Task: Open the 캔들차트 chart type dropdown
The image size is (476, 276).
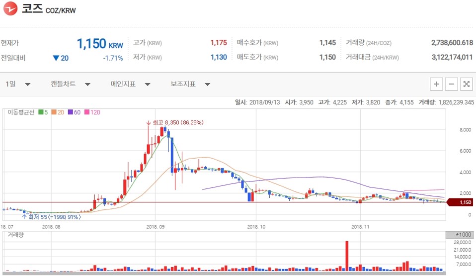Action: (71, 84)
